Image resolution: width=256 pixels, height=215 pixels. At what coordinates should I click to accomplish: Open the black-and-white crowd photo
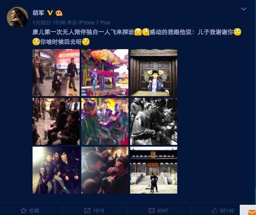tap(154, 121)
